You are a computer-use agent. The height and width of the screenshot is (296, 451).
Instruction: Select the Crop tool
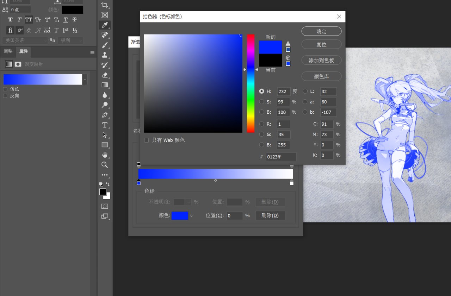click(105, 5)
